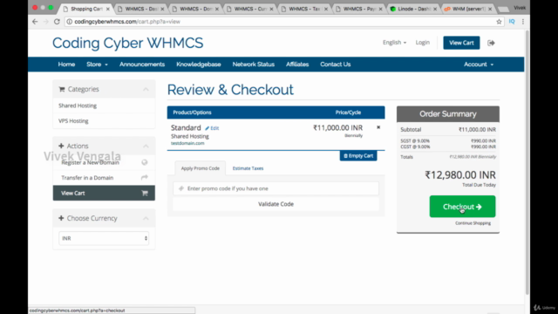Click the ₹11,000.00 INR item price

(337, 127)
